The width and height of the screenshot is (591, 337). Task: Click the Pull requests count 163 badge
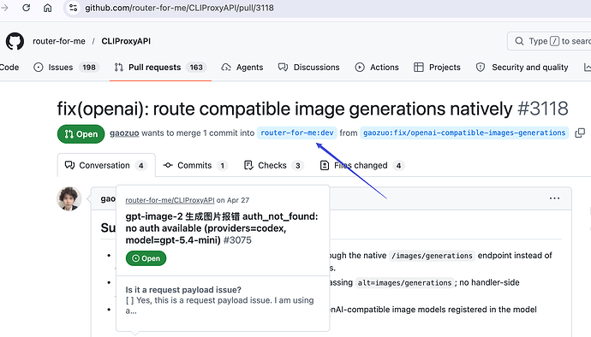coord(196,68)
